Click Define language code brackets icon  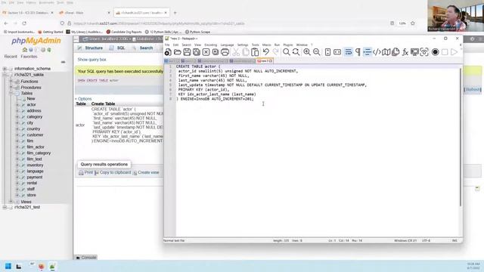pyautogui.click(x=377, y=52)
